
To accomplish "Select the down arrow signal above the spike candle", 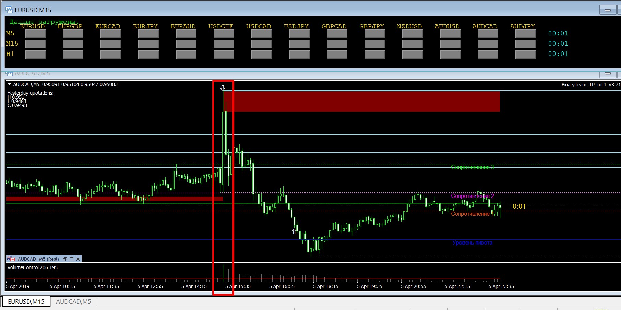I will tap(223, 88).
